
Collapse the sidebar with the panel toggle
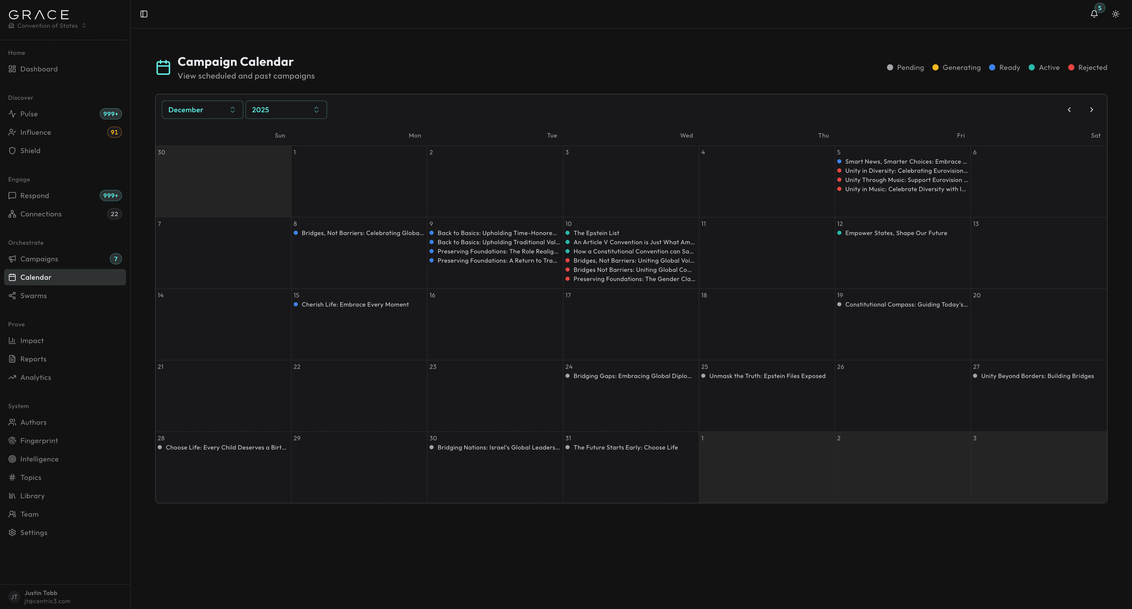(144, 14)
